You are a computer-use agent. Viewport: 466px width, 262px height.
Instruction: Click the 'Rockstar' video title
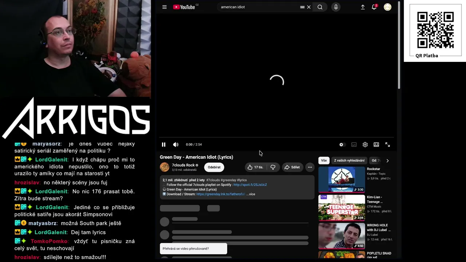coord(374,169)
